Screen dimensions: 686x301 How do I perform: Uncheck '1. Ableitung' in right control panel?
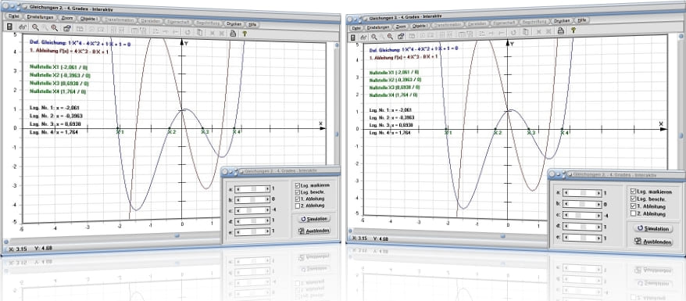[633, 206]
